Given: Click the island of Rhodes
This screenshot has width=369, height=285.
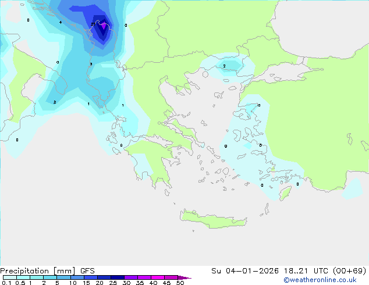Looking at the screenshot, I should coord(285,193).
